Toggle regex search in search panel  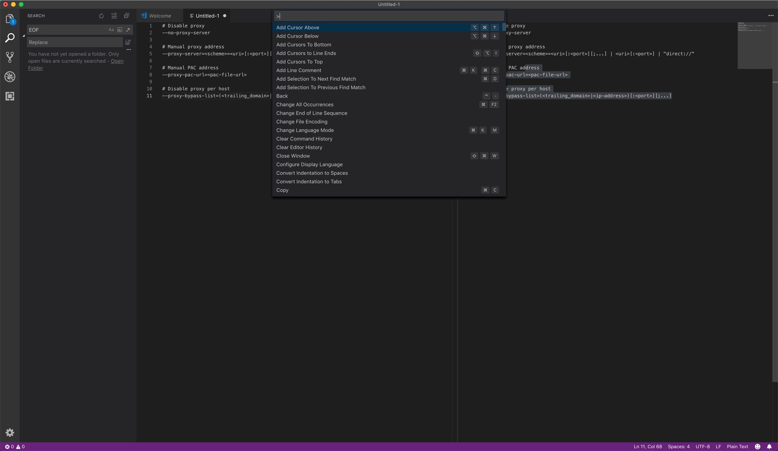point(128,30)
